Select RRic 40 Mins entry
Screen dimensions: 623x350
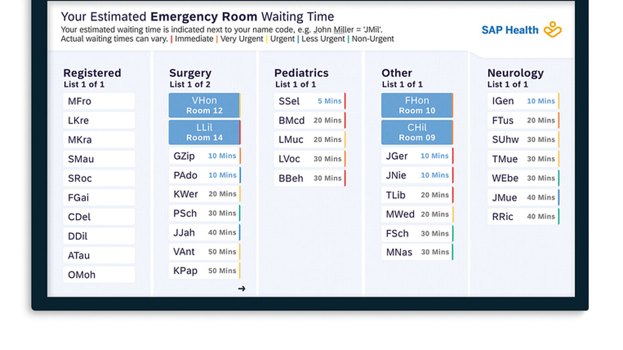point(523,217)
